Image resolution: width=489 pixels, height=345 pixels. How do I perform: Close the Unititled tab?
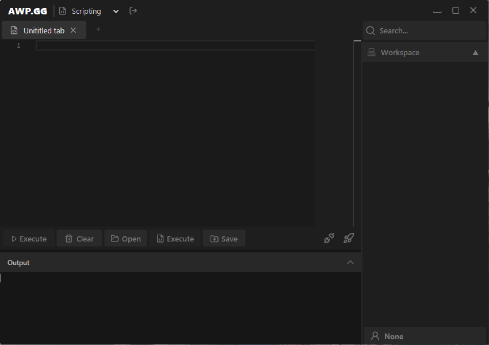73,30
